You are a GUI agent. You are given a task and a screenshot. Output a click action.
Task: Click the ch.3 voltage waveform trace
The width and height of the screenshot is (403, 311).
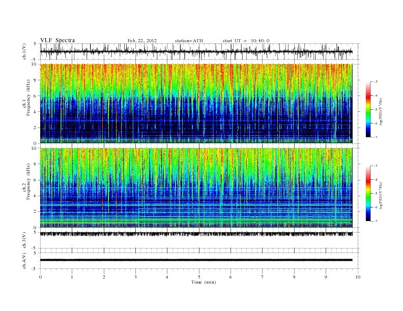tap(196, 234)
